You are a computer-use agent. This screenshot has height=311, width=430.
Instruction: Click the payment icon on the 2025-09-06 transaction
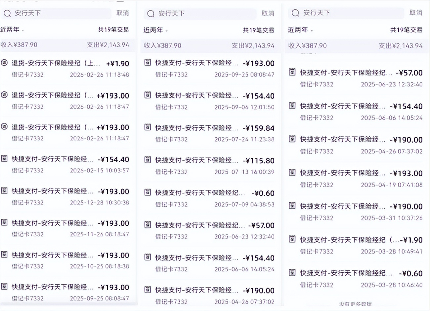pos(148,95)
